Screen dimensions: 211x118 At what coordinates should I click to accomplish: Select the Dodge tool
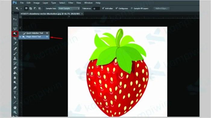15,83
